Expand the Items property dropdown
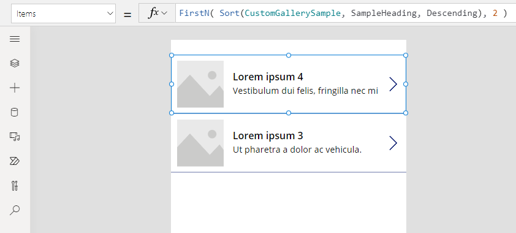Screen dimensions: 516x233 [x=64, y=13]
